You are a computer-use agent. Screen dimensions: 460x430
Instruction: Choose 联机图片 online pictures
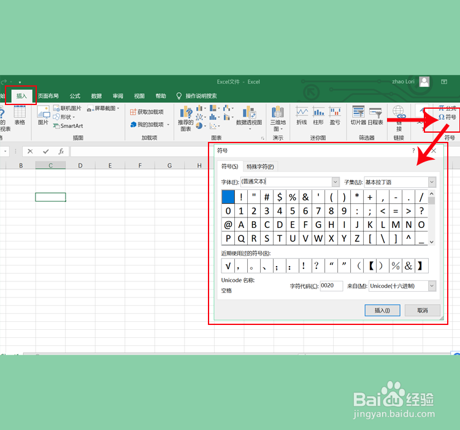click(x=67, y=108)
